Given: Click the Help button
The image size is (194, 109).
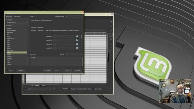Looking at the screenshot, I should coord(21,70).
